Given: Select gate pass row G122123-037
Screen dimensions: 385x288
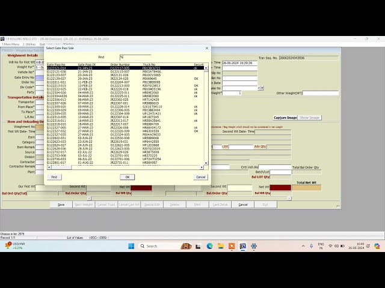Looking at the screenshot, I should click(x=125, y=75).
